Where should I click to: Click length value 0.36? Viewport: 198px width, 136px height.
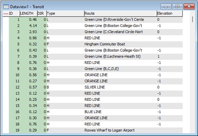[x=33, y=69]
